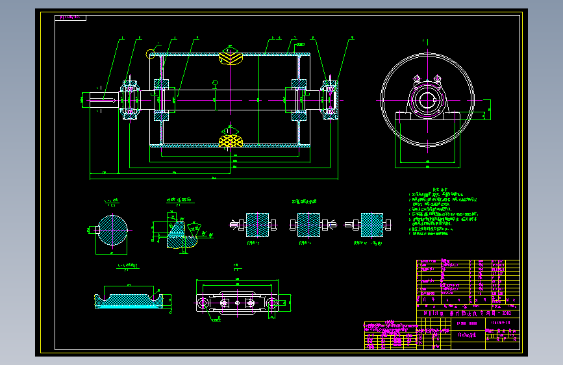
Task: Select the circular drum end view
Action: click(427, 100)
